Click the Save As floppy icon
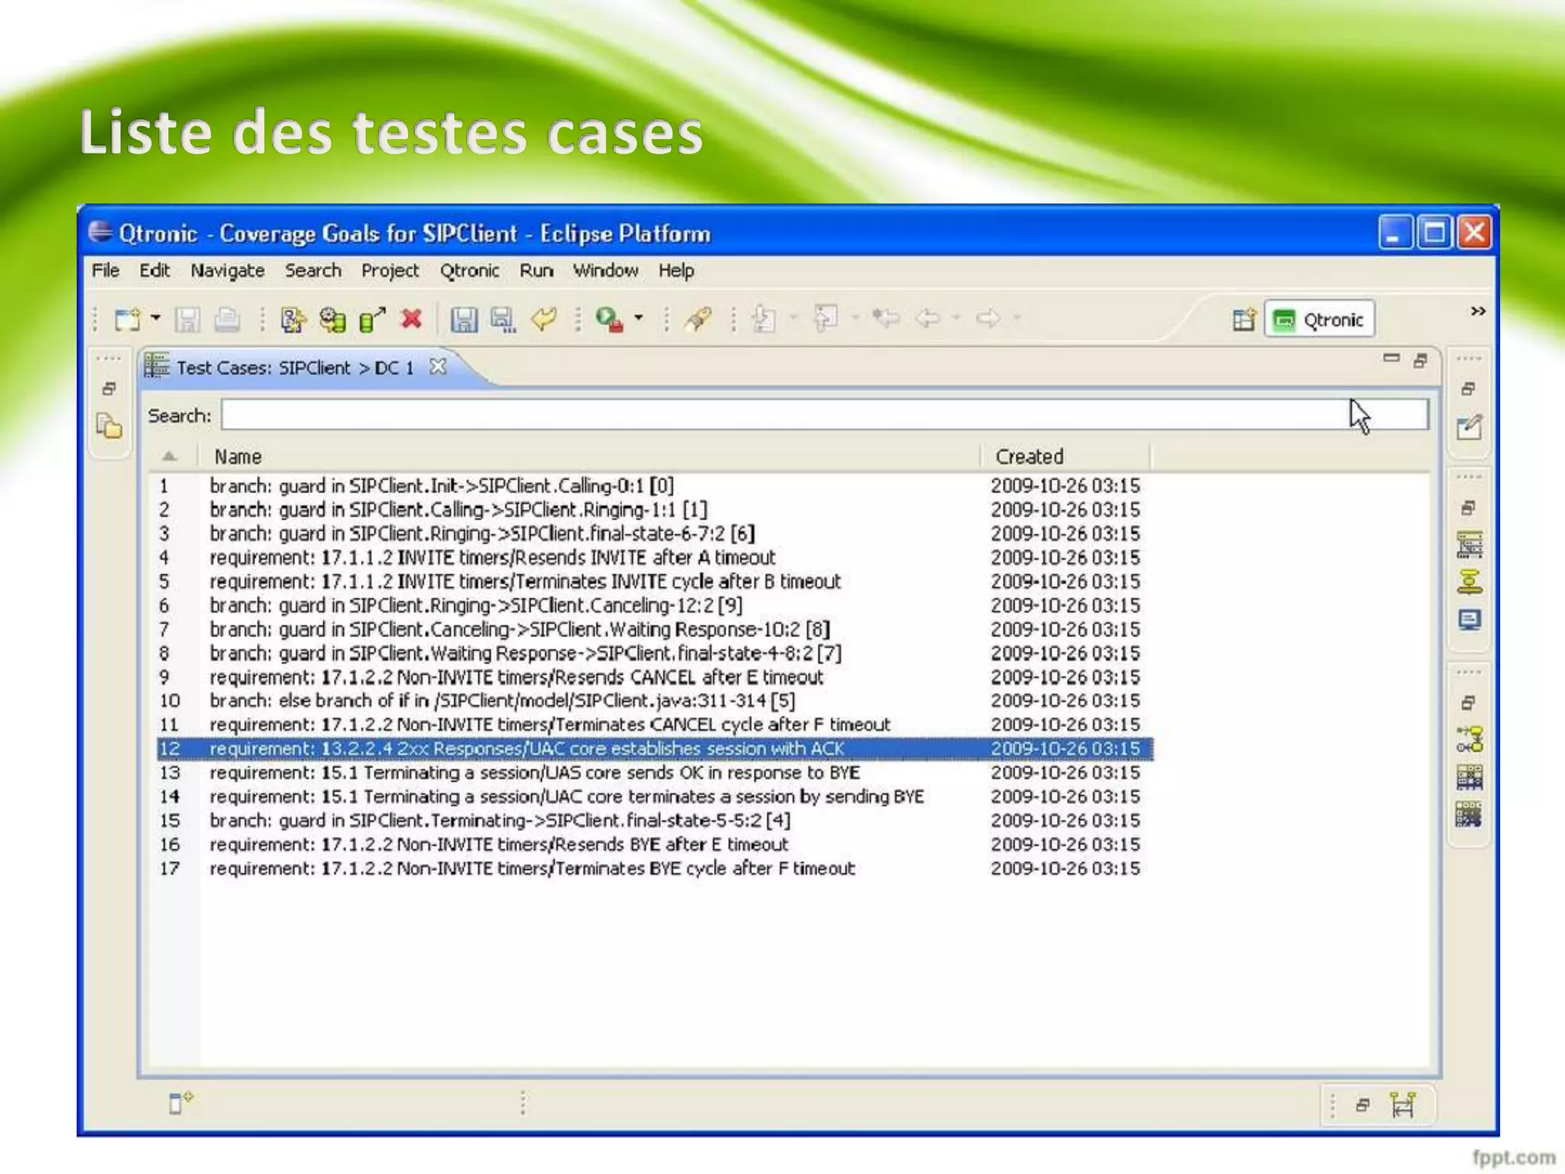1565x1174 pixels. [502, 319]
